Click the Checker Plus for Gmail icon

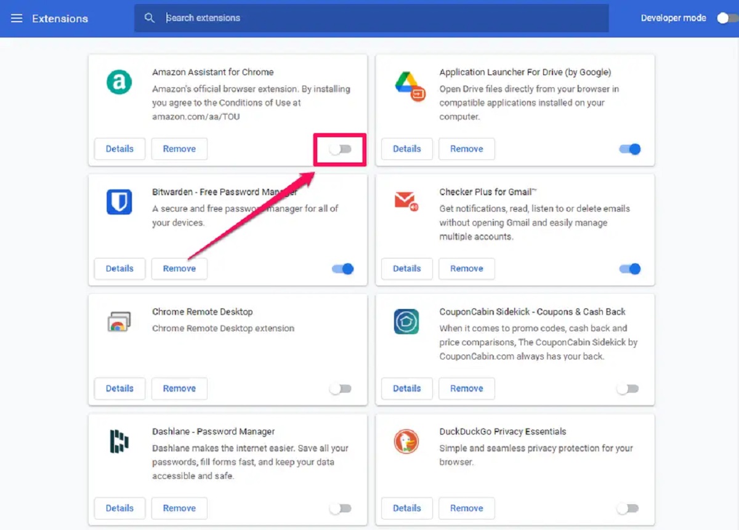click(406, 201)
